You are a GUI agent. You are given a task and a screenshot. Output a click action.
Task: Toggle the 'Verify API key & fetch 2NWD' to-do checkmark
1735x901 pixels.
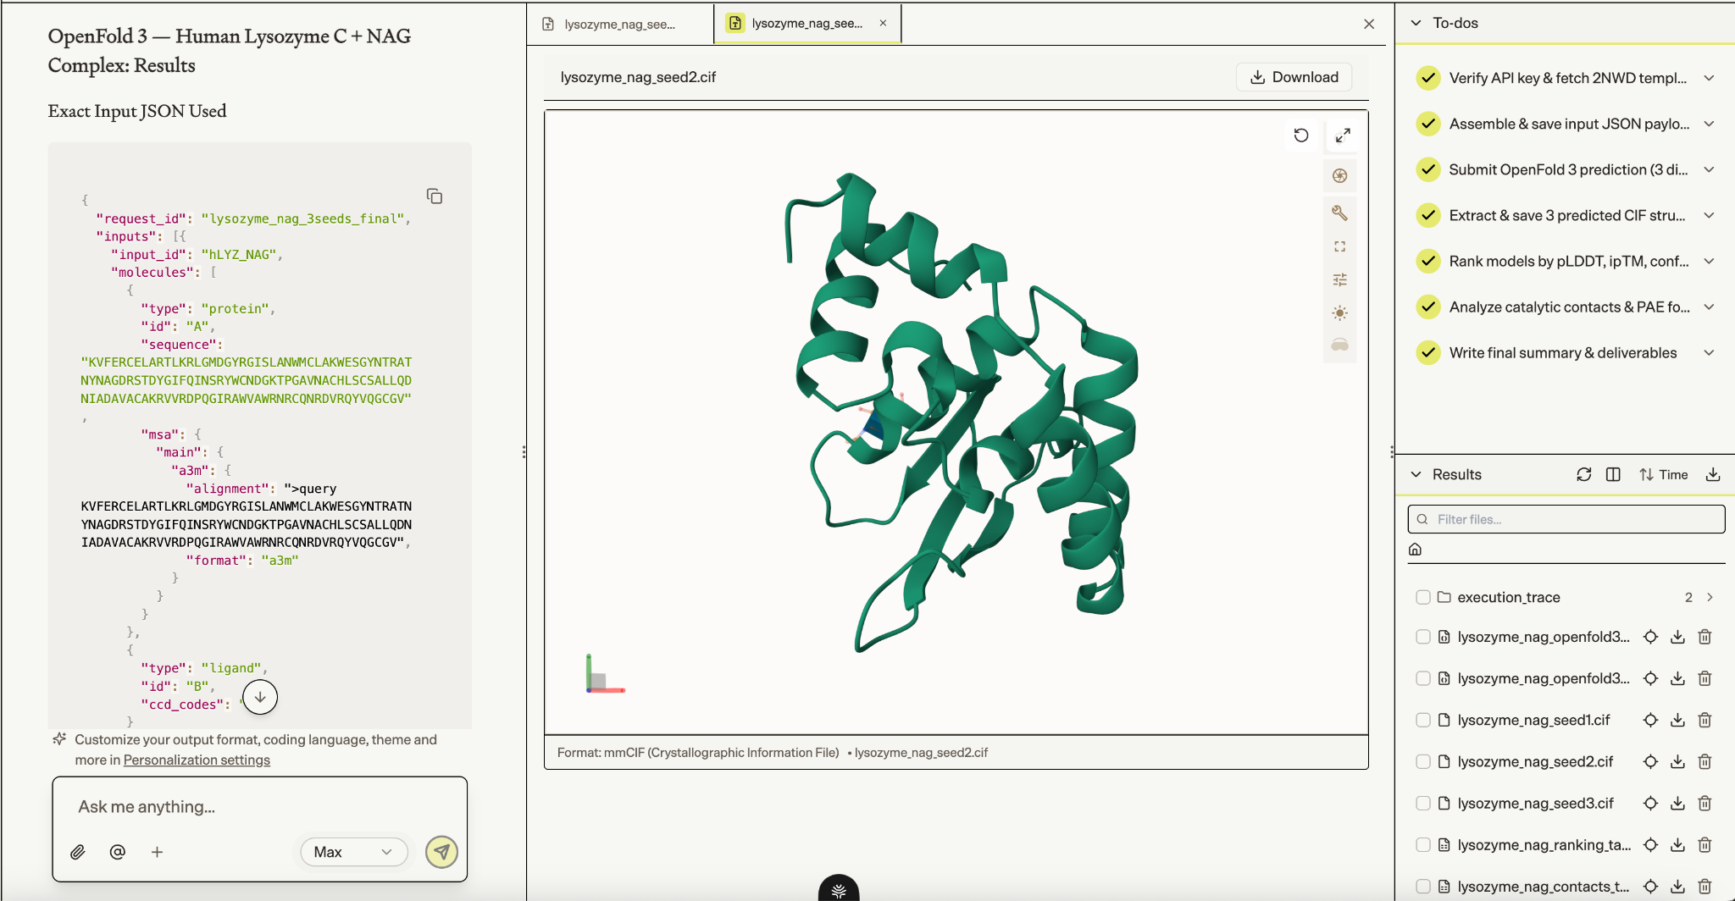pyautogui.click(x=1428, y=78)
